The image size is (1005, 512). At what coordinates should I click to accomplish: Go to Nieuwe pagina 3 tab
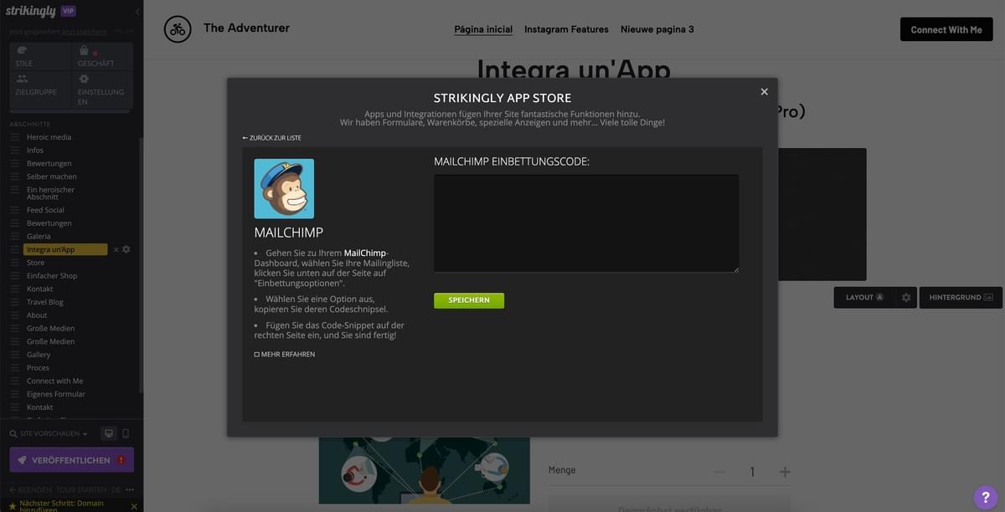click(657, 29)
